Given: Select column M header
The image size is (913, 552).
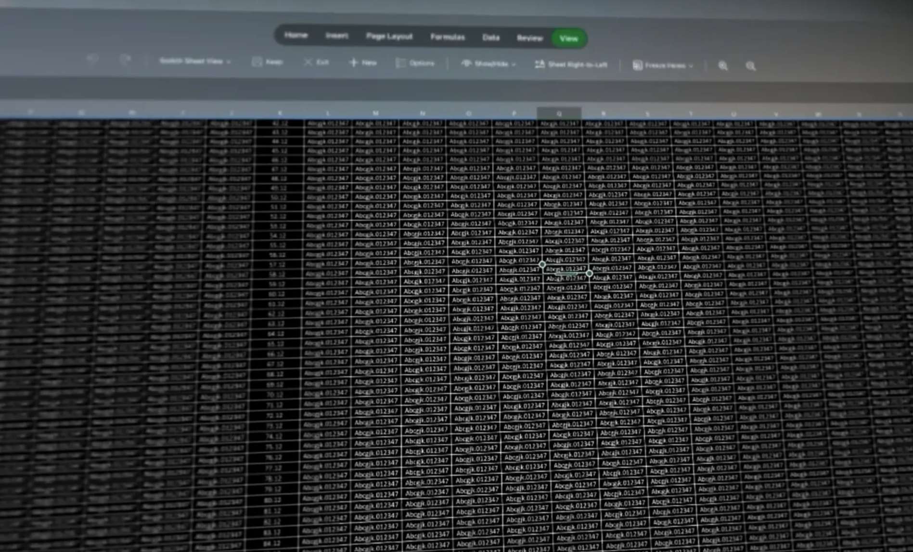Looking at the screenshot, I should pyautogui.click(x=375, y=113).
